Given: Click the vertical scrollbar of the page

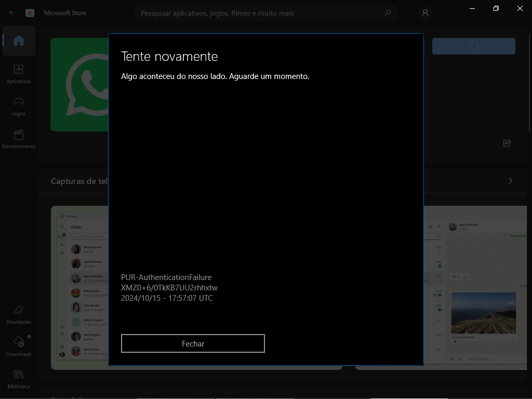Looking at the screenshot, I should pos(529,83).
